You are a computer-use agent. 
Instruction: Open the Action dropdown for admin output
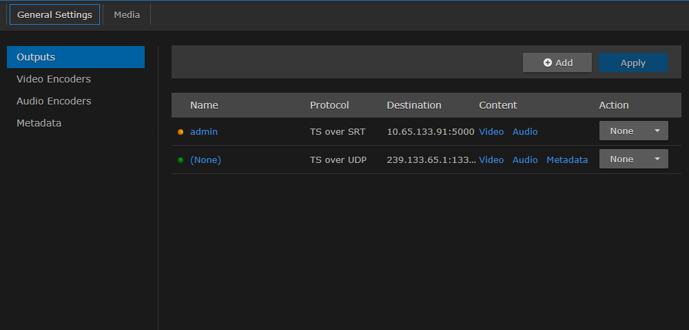pos(633,131)
